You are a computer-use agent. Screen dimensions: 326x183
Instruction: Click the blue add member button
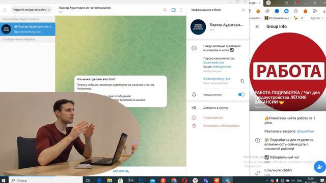[x=320, y=167]
